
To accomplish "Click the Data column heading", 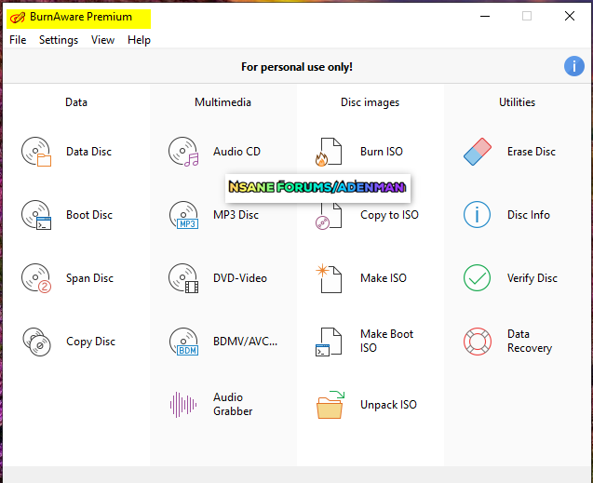I will click(76, 102).
